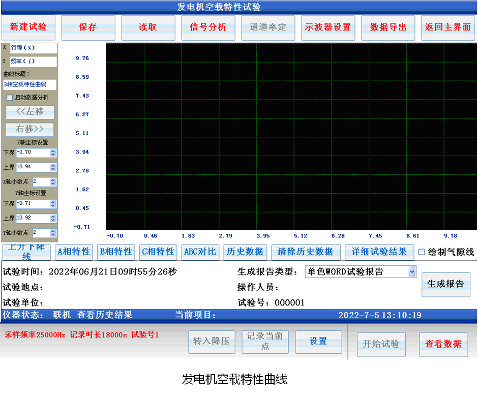The height and width of the screenshot is (400, 478).
Task: Expand the 生成报告类型 dropdown
Action: pyautogui.click(x=412, y=272)
